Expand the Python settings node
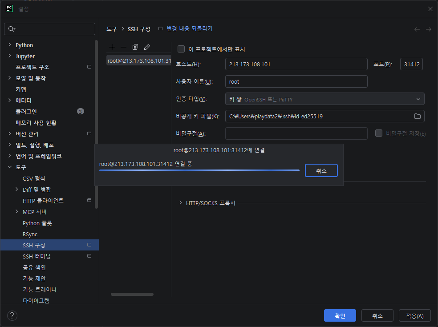The height and width of the screenshot is (327, 438). [x=10, y=44]
